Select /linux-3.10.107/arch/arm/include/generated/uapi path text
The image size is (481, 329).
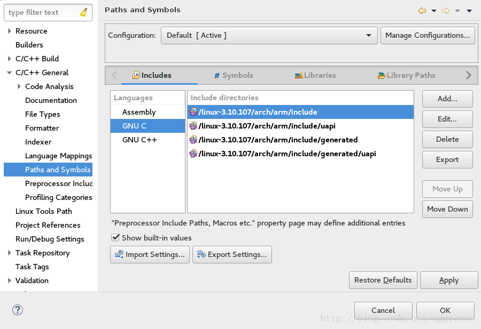coord(287,154)
